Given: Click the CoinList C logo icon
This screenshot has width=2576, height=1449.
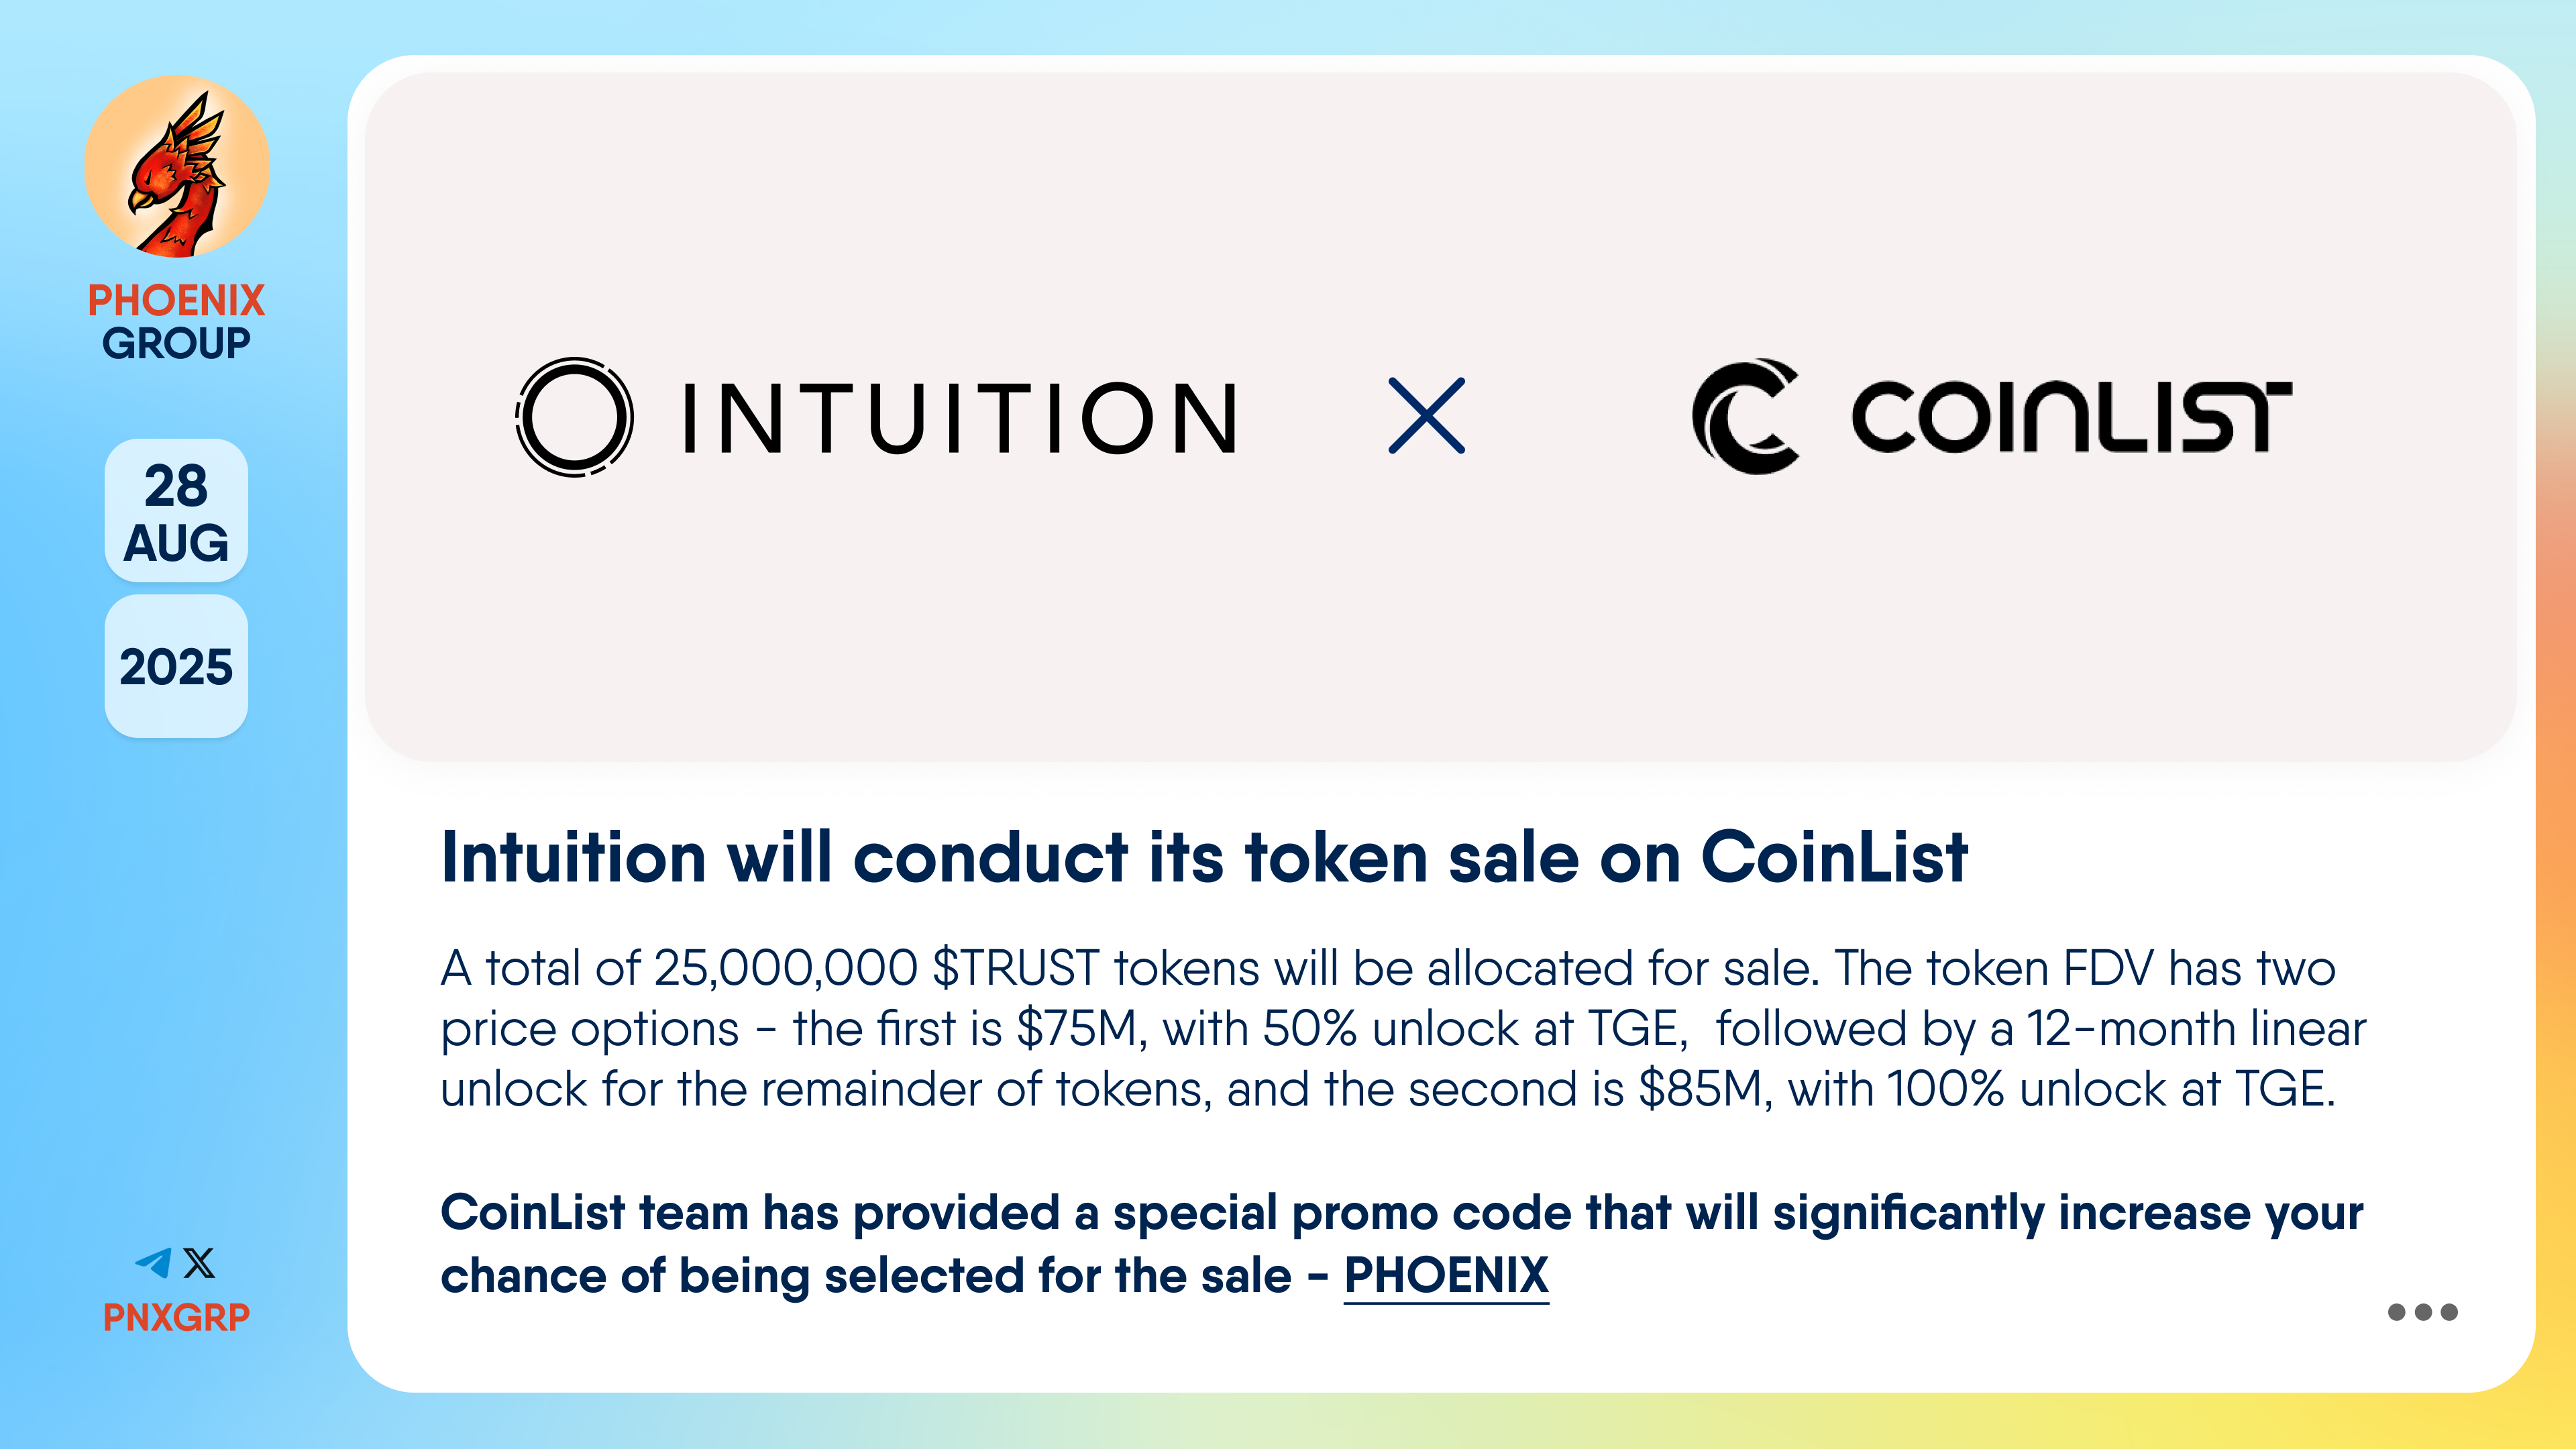Looking at the screenshot, I should click(x=1746, y=416).
